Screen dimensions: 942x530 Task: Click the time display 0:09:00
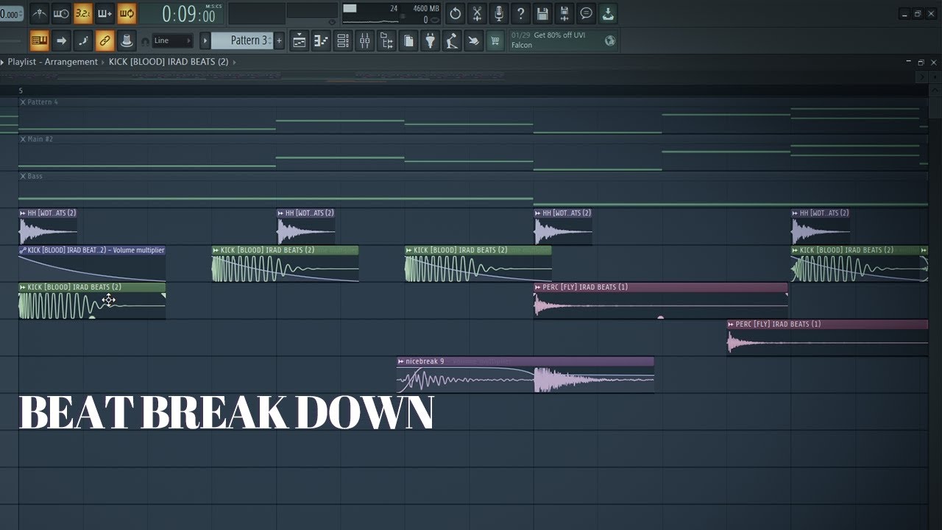[188, 14]
